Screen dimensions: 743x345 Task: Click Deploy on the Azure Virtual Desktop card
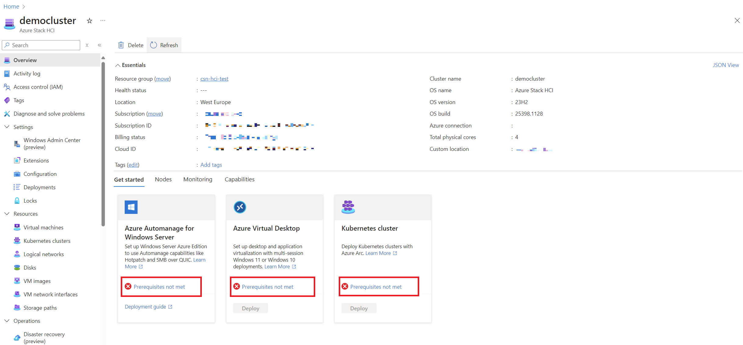pyautogui.click(x=251, y=308)
